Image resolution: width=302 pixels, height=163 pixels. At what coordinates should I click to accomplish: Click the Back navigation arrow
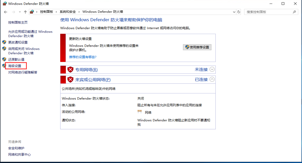click(x=6, y=12)
